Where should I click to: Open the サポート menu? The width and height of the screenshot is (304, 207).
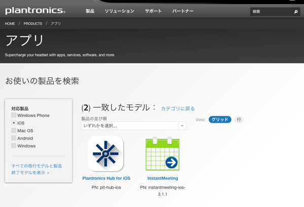[153, 11]
